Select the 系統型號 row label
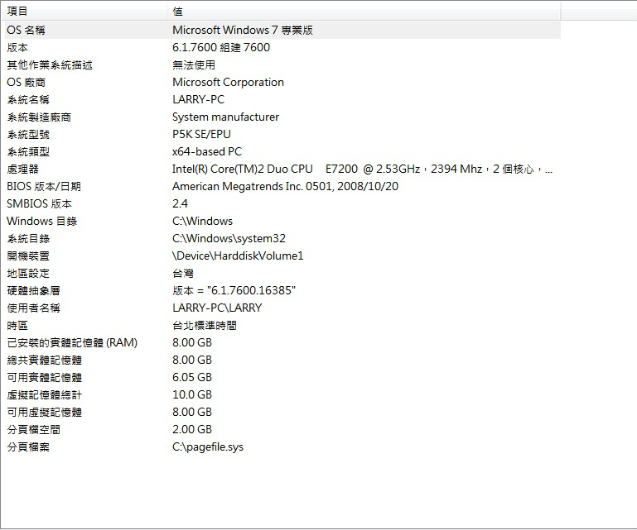This screenshot has width=637, height=530. 28,135
